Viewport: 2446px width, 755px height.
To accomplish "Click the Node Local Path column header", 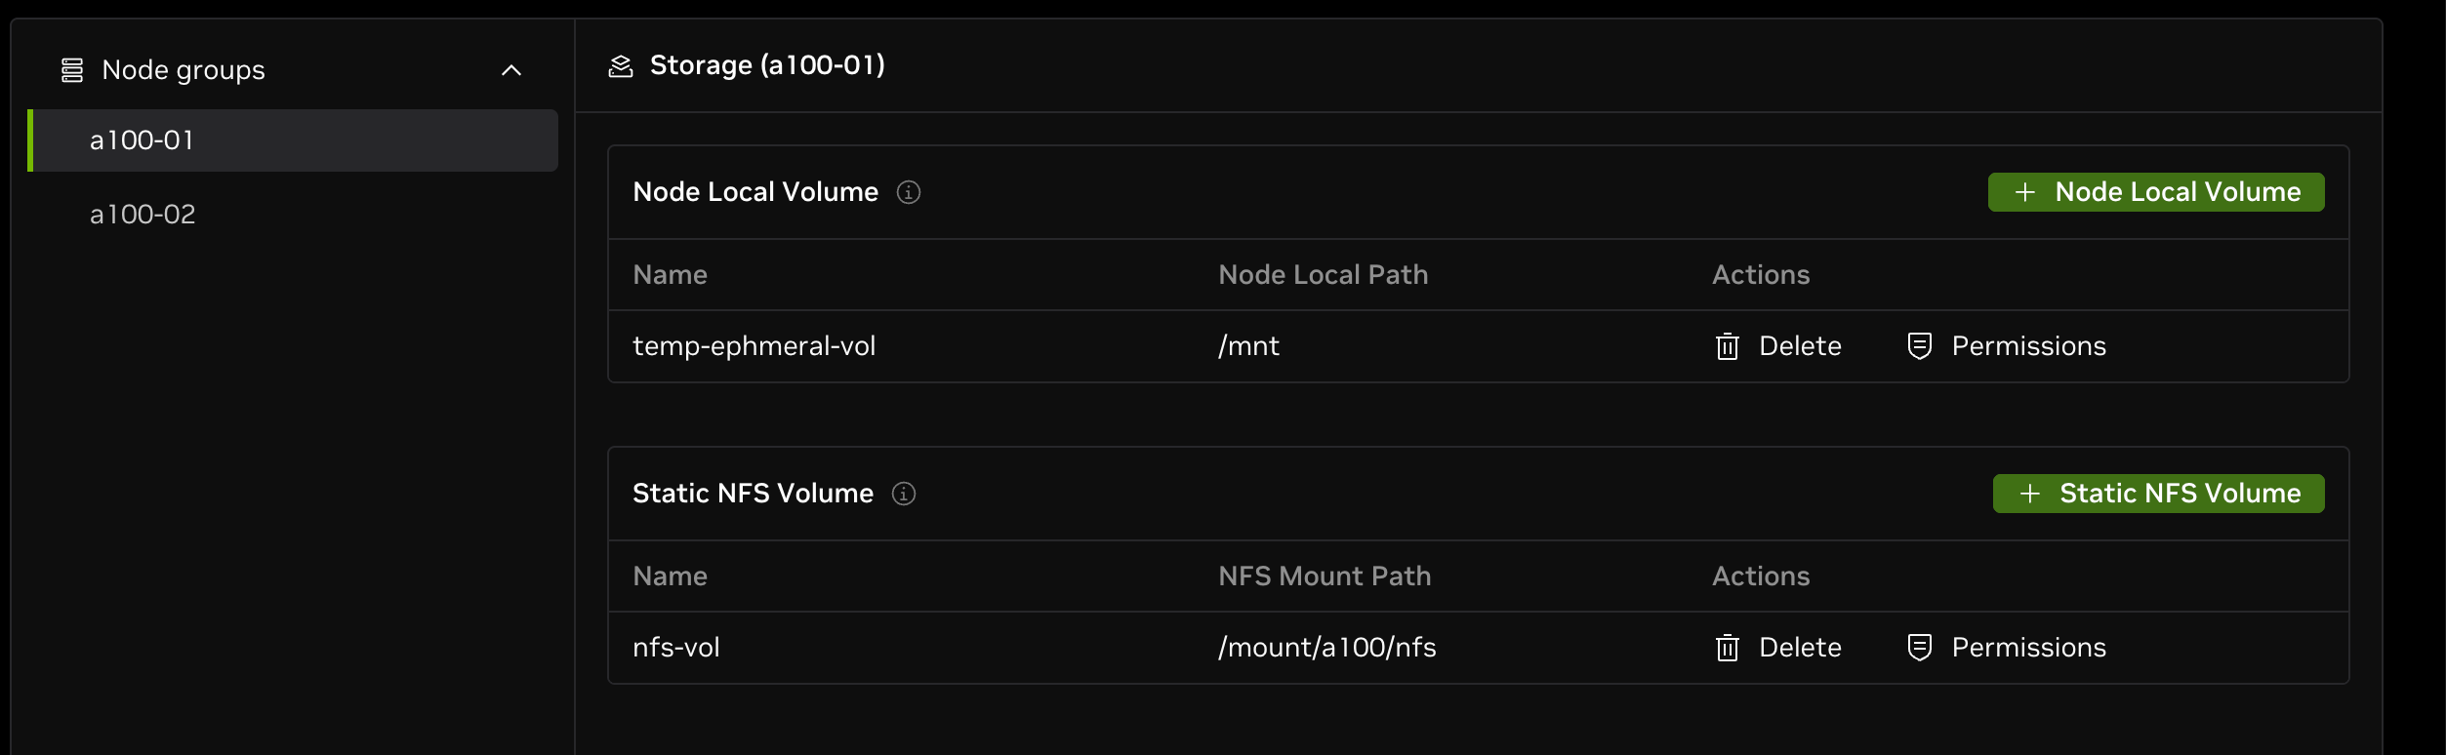I will click(x=1323, y=275).
